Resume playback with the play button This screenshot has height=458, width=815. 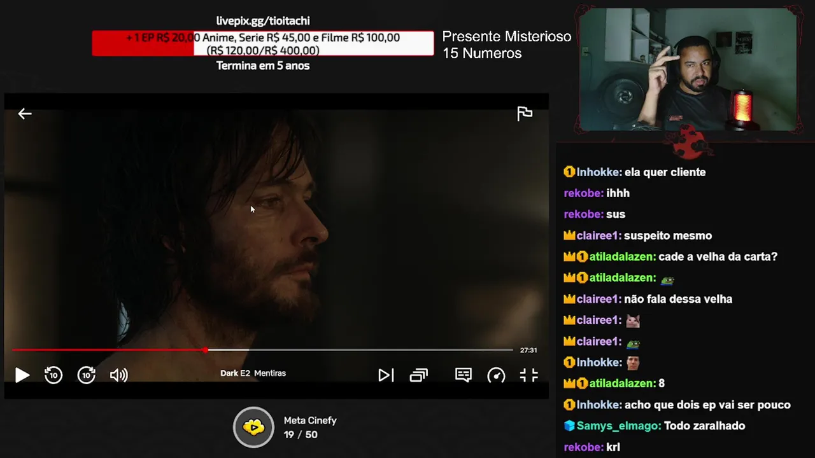22,375
